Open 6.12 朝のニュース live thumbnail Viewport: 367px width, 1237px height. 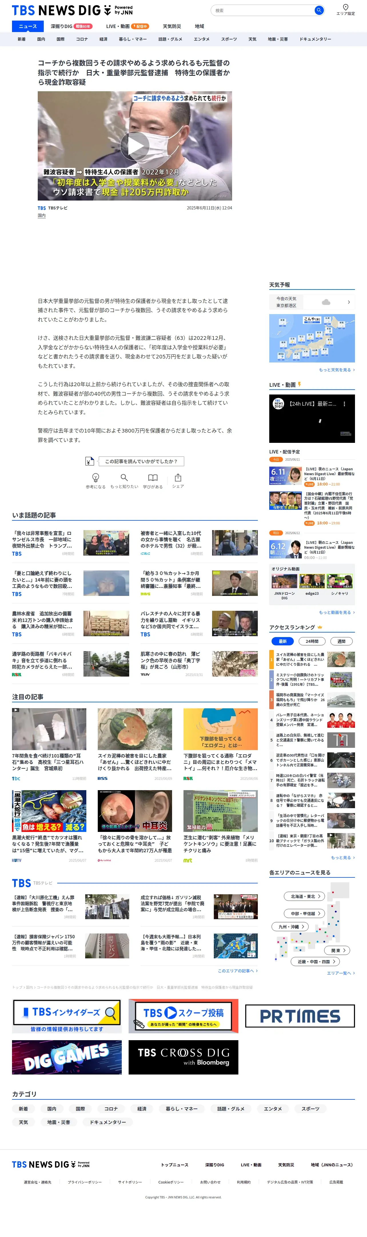point(286,549)
